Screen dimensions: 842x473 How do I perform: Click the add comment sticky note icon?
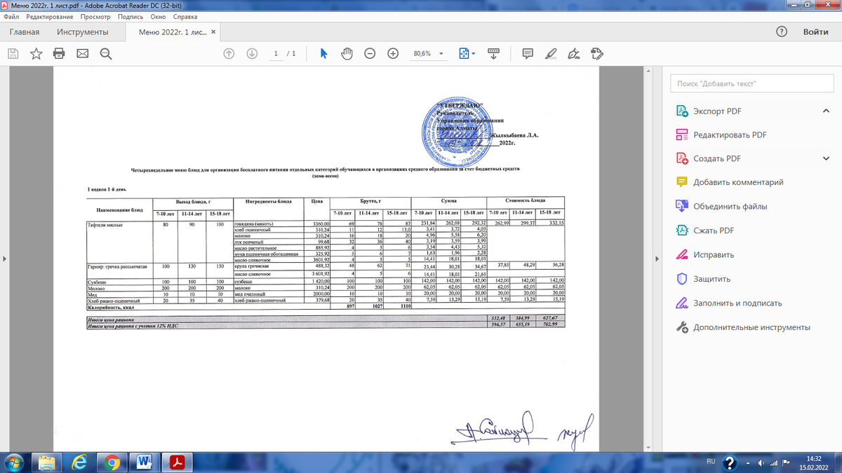point(528,54)
